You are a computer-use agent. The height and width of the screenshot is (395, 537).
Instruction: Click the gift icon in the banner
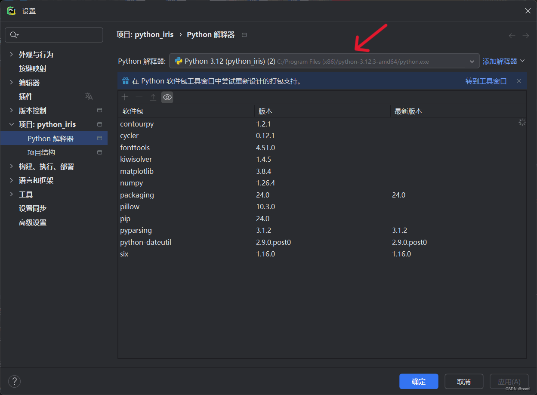126,81
